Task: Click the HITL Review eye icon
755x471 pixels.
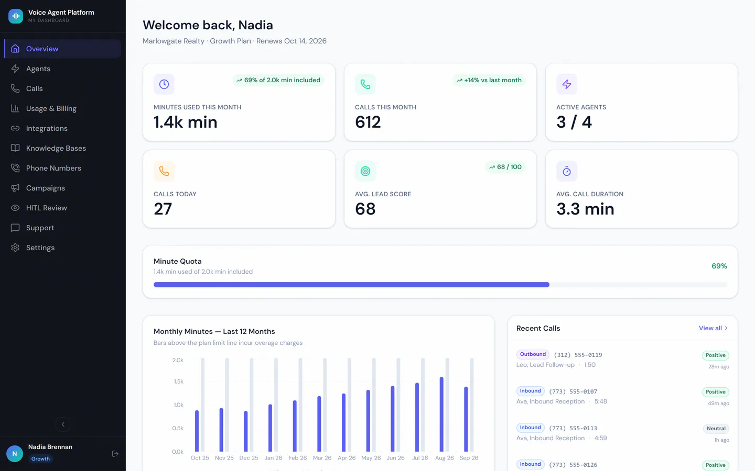Action: point(15,208)
